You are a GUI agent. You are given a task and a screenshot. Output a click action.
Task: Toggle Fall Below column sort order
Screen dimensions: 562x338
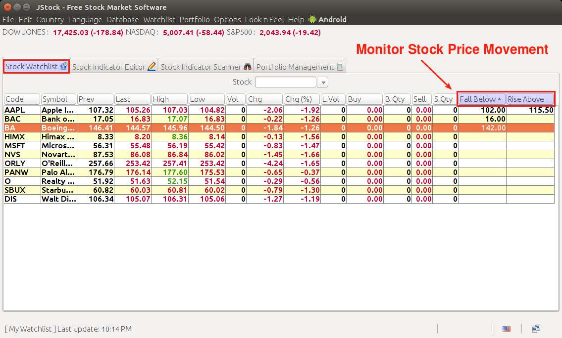482,99
